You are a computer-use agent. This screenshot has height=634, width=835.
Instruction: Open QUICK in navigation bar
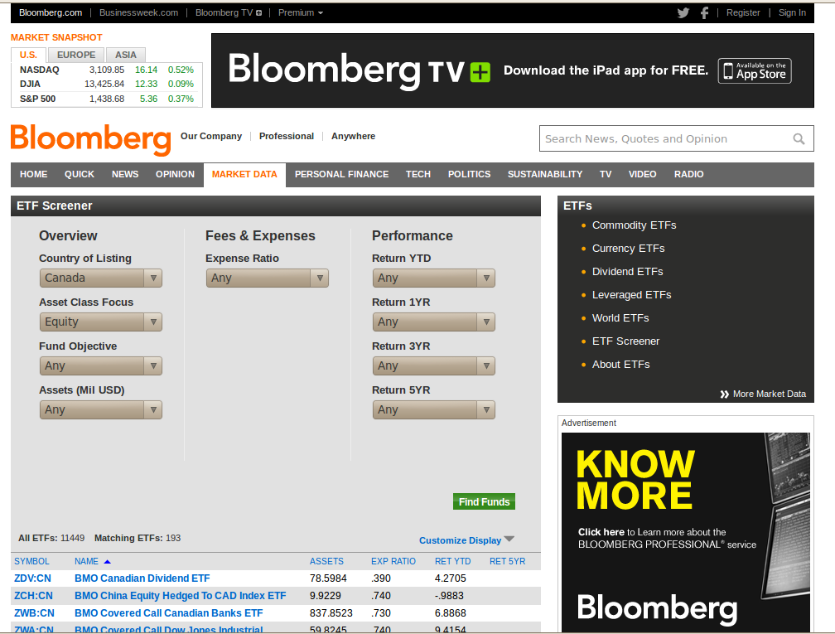[80, 174]
